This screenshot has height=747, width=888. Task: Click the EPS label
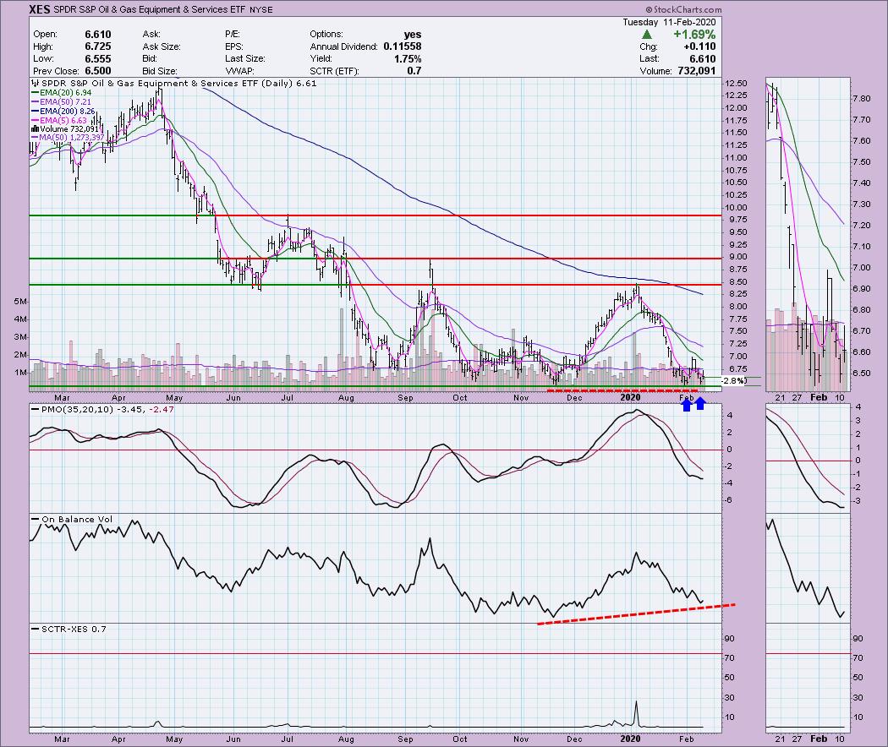234,46
